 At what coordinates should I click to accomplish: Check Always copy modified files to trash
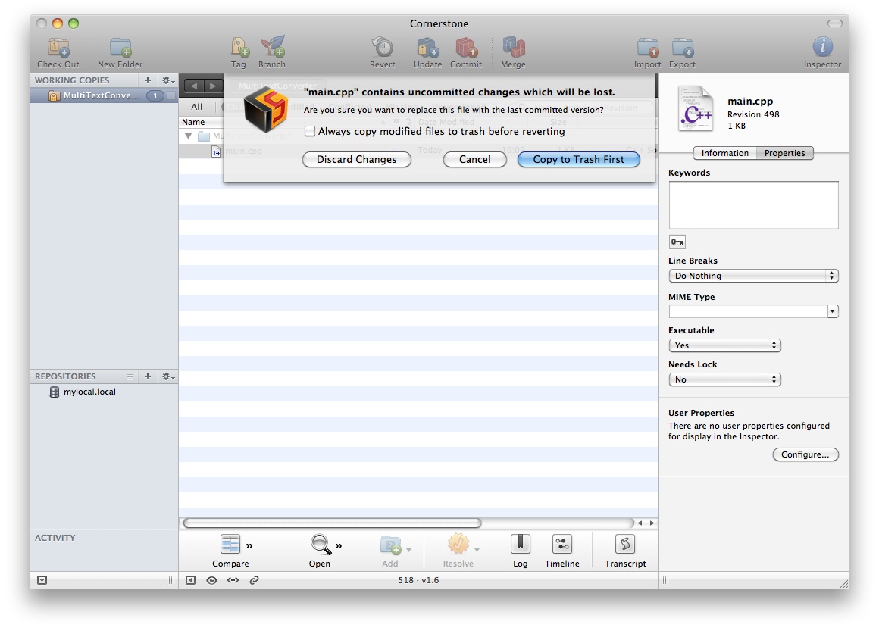coord(309,131)
